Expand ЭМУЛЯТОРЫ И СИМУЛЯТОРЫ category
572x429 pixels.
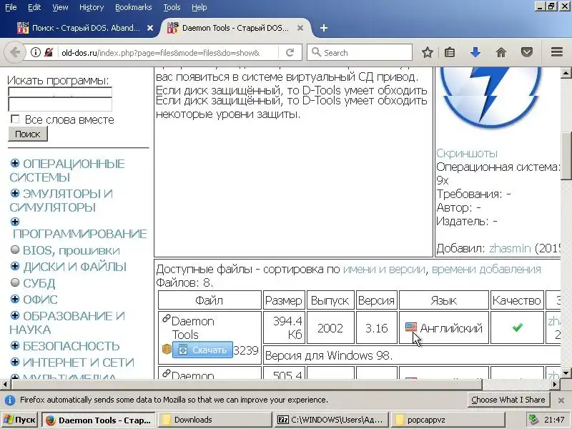tap(15, 193)
